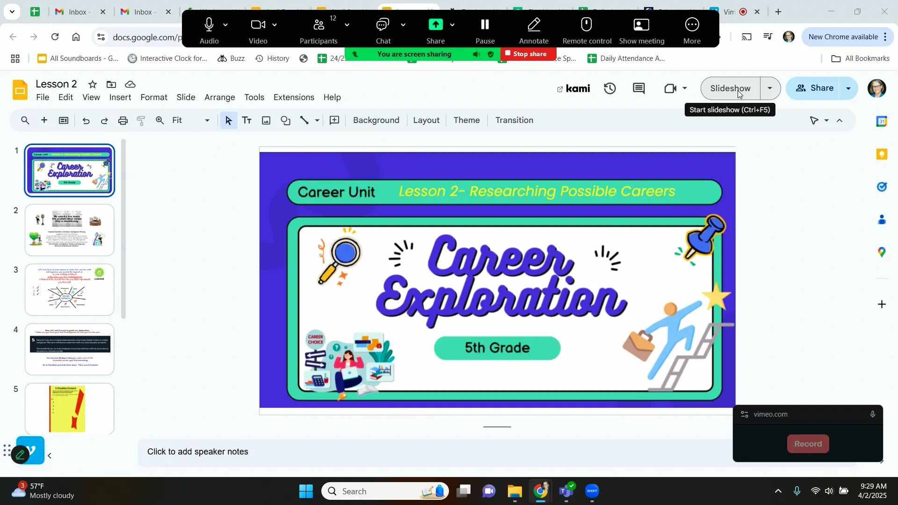Open the Insert menu
This screenshot has width=898, height=505.
click(x=120, y=97)
